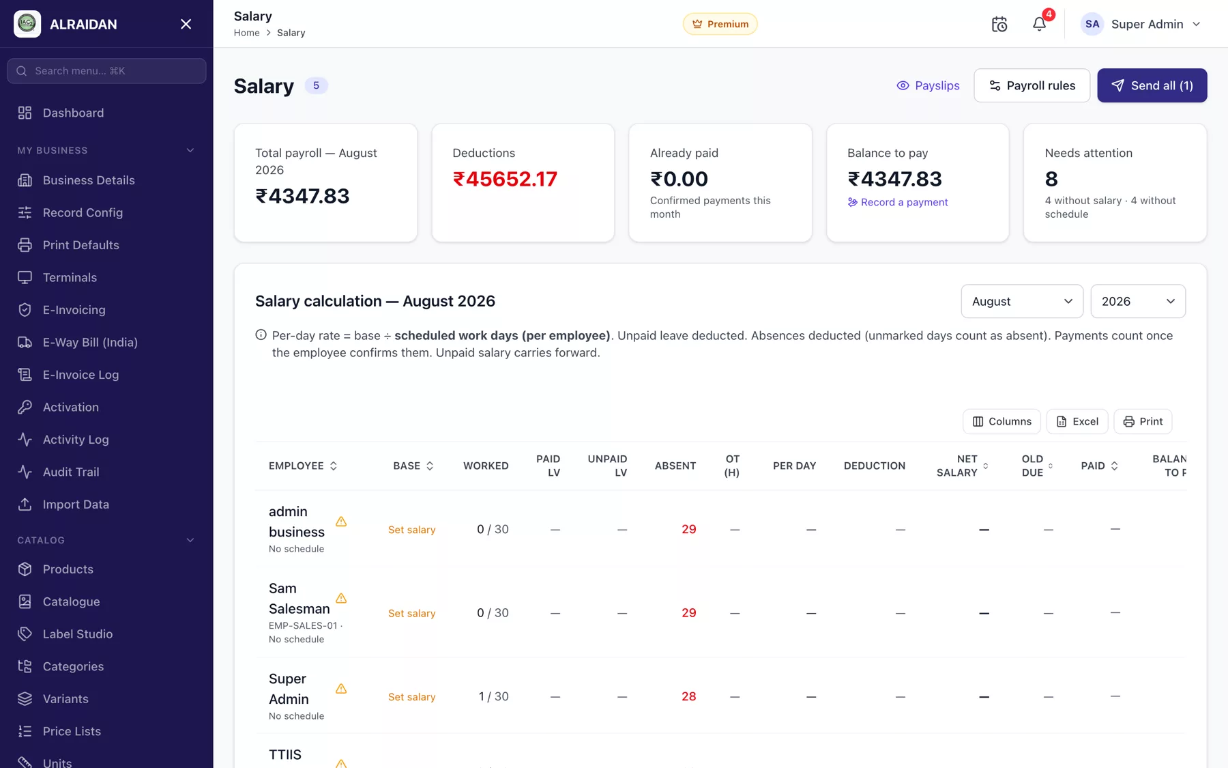The image size is (1228, 768).
Task: Sort by BASE column
Action: pos(413,466)
